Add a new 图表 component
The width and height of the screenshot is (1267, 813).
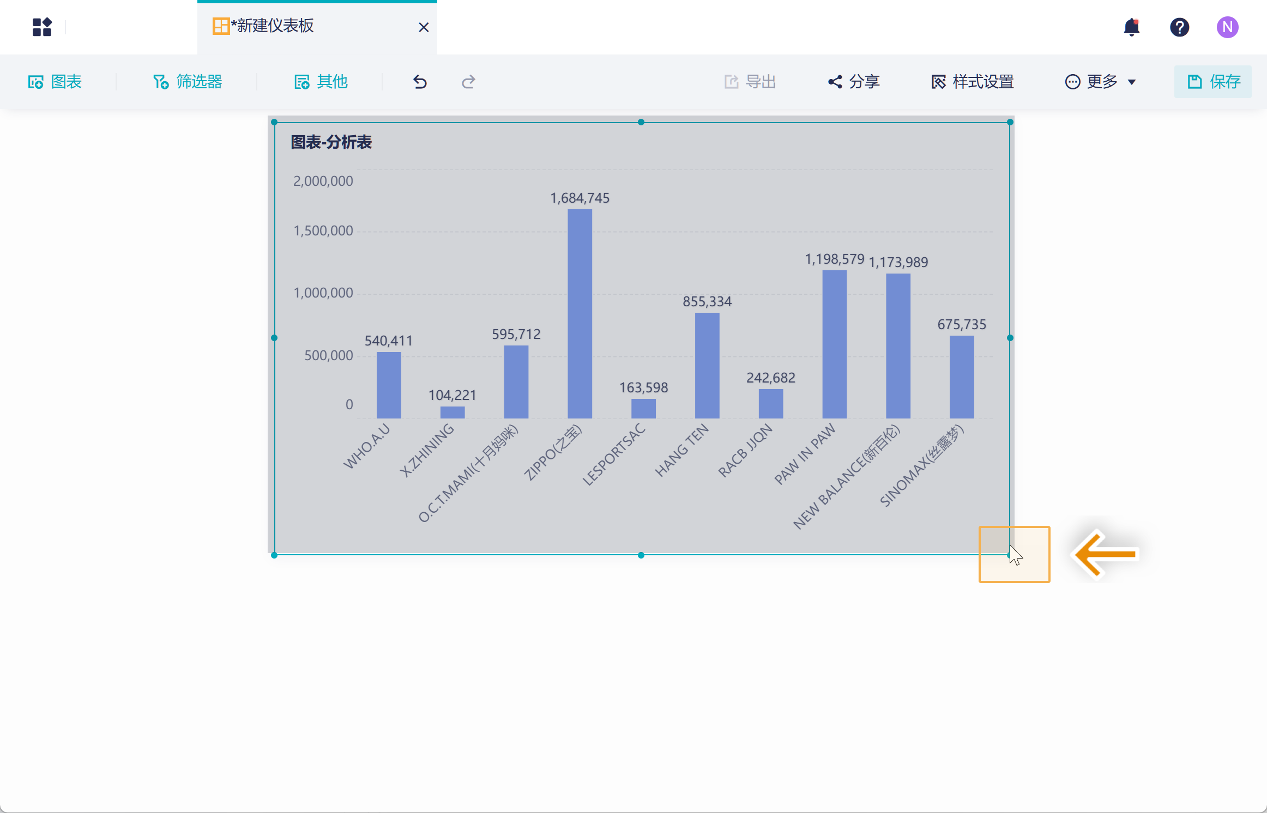click(55, 82)
